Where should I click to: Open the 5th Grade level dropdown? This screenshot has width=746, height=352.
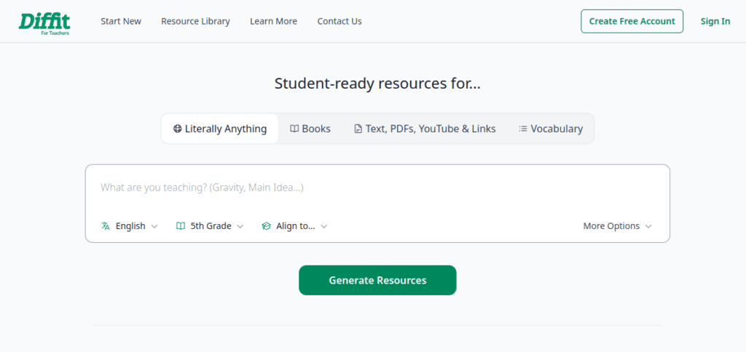[x=210, y=226]
